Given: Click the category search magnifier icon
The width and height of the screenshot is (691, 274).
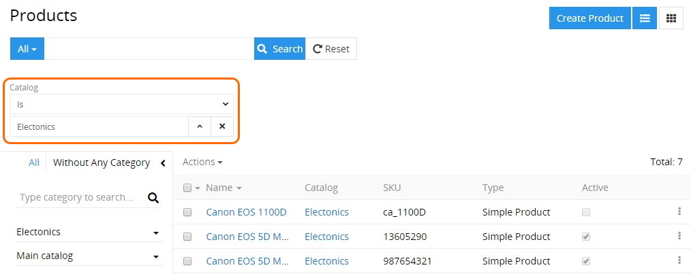Looking at the screenshot, I should 153,198.
